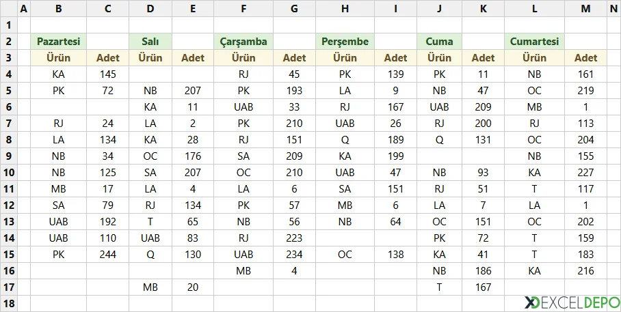Click the ExcelDepo logo watermark

(x=572, y=303)
